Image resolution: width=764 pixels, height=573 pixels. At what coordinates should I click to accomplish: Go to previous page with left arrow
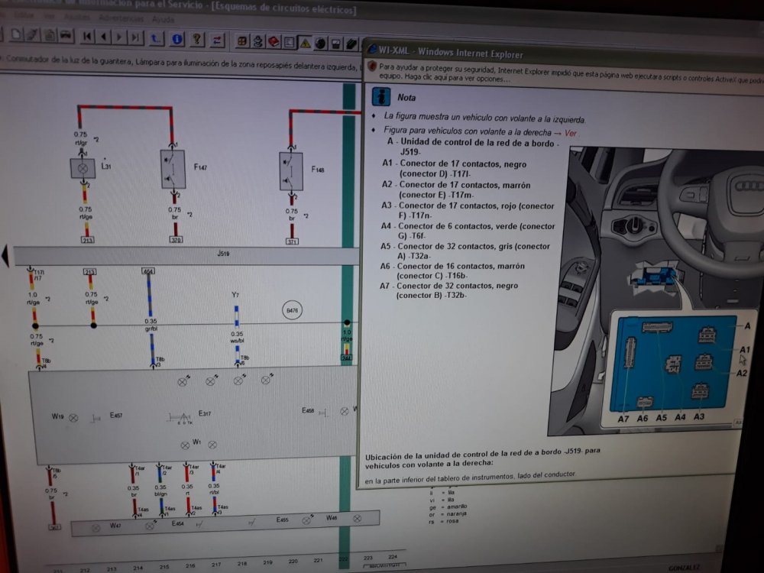click(104, 36)
